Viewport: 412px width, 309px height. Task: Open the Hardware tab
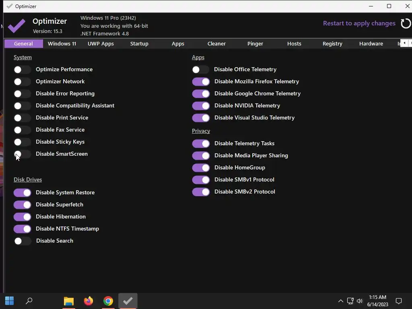tap(371, 43)
